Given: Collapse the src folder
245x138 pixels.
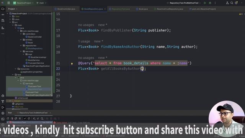Looking at the screenshot, I should coord(10,22).
